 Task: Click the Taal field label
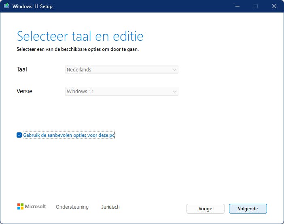pyautogui.click(x=22, y=69)
